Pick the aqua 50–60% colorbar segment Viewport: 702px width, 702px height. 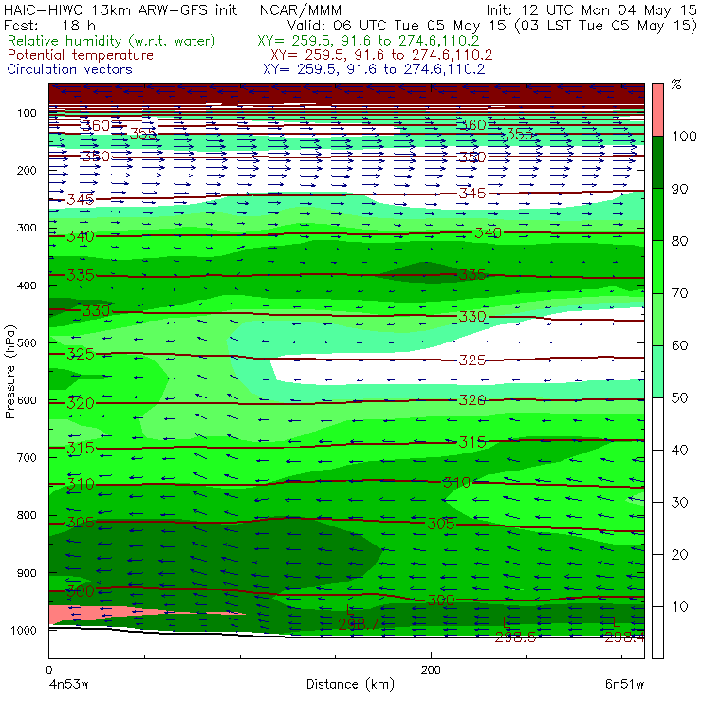tap(657, 372)
